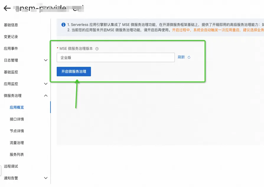Expand the 通知告警 chevron

(46, 178)
